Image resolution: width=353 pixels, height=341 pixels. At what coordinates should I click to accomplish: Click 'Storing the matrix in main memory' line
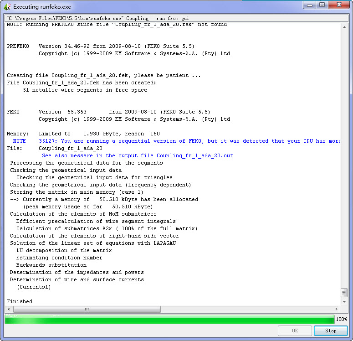click(x=77, y=192)
